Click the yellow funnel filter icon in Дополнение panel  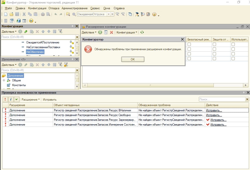click(66, 64)
